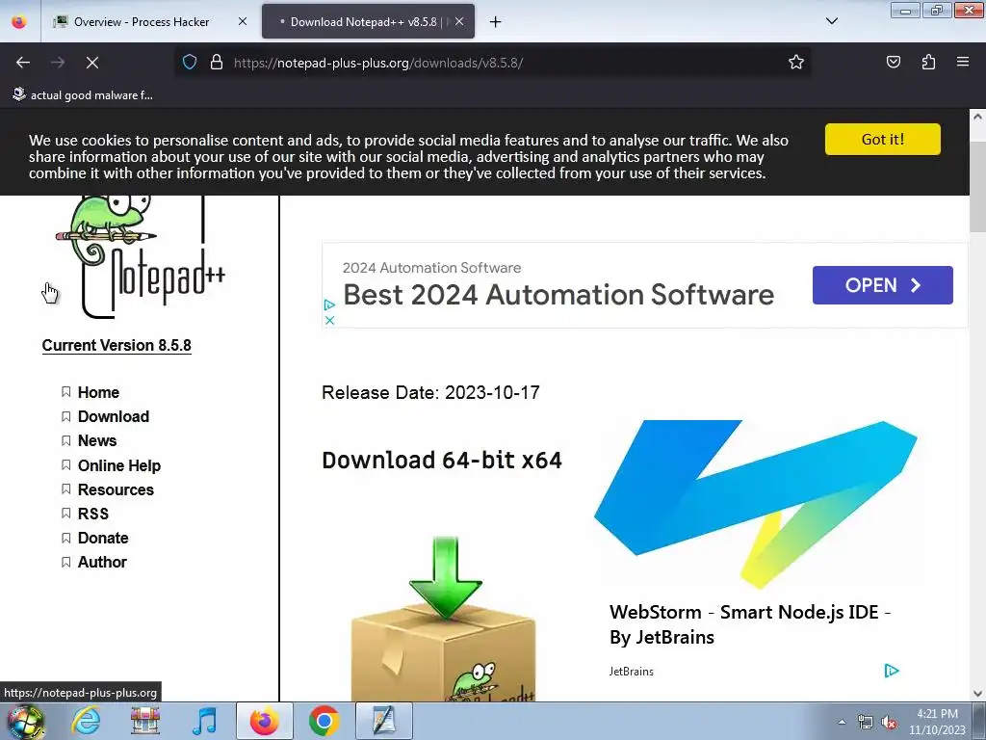This screenshot has height=740, width=986.
Task: Click the padlock site security icon
Action: (x=217, y=63)
